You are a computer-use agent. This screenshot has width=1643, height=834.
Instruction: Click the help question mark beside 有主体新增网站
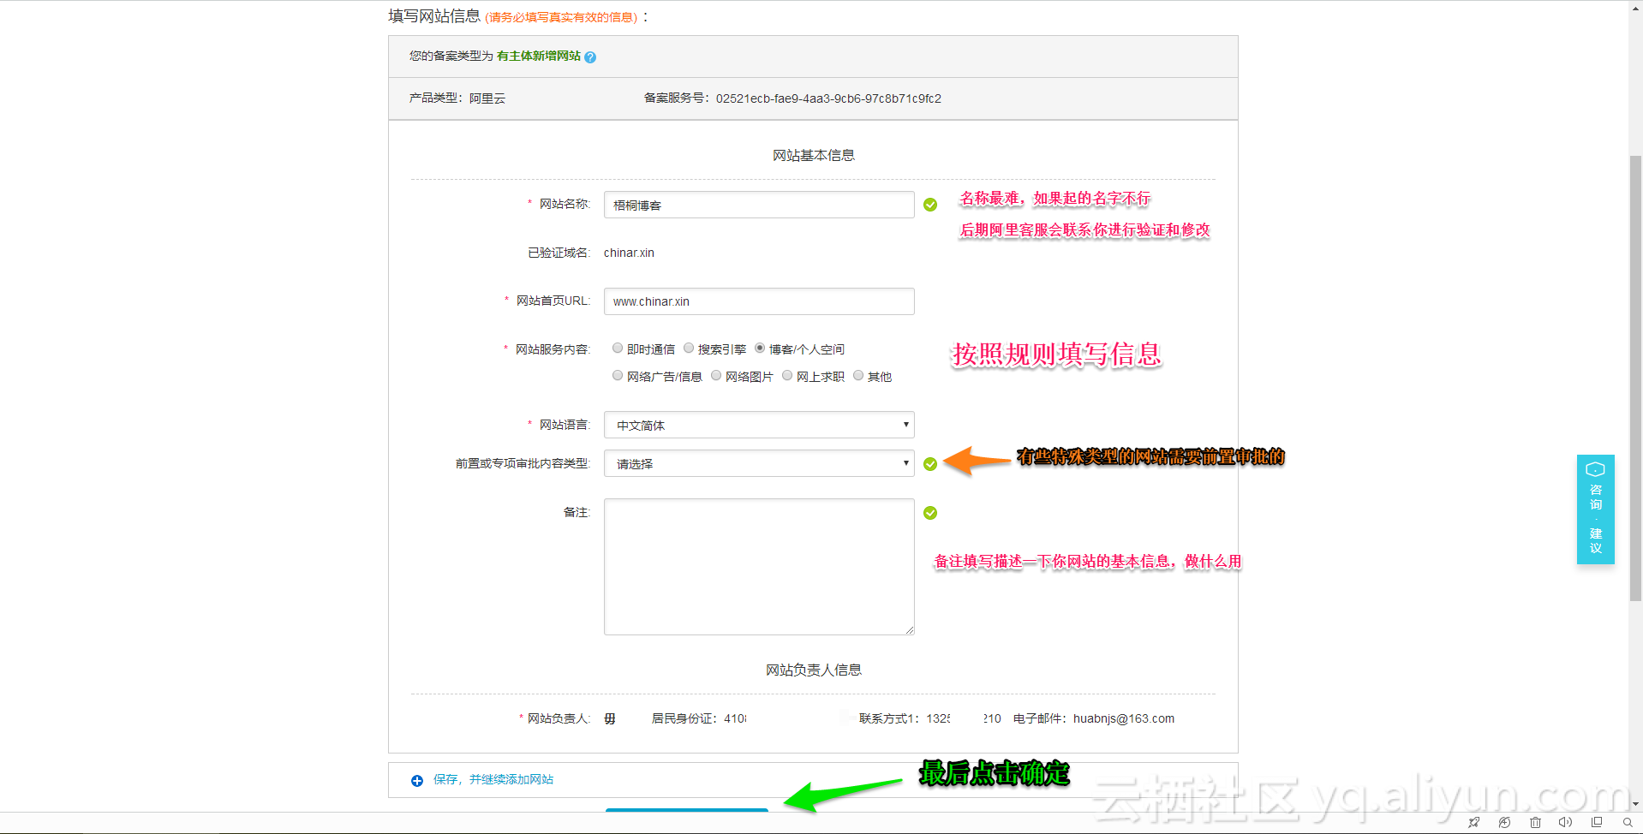pos(590,57)
